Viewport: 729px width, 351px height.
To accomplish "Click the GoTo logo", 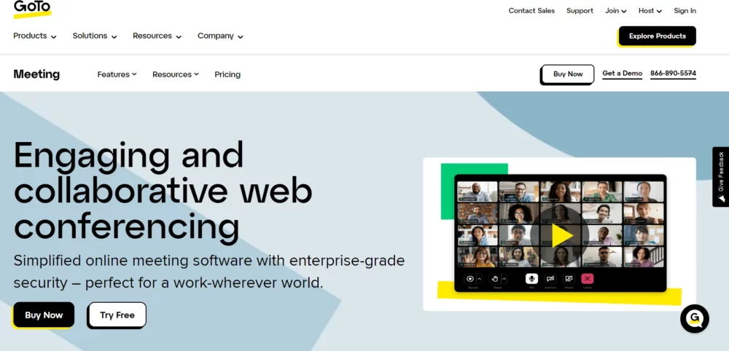I will pos(32,9).
